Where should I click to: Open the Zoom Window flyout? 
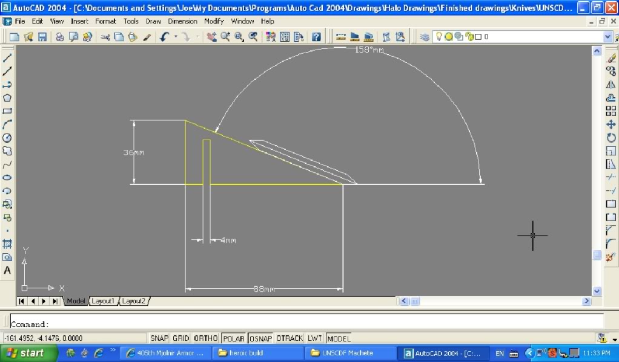(x=239, y=37)
